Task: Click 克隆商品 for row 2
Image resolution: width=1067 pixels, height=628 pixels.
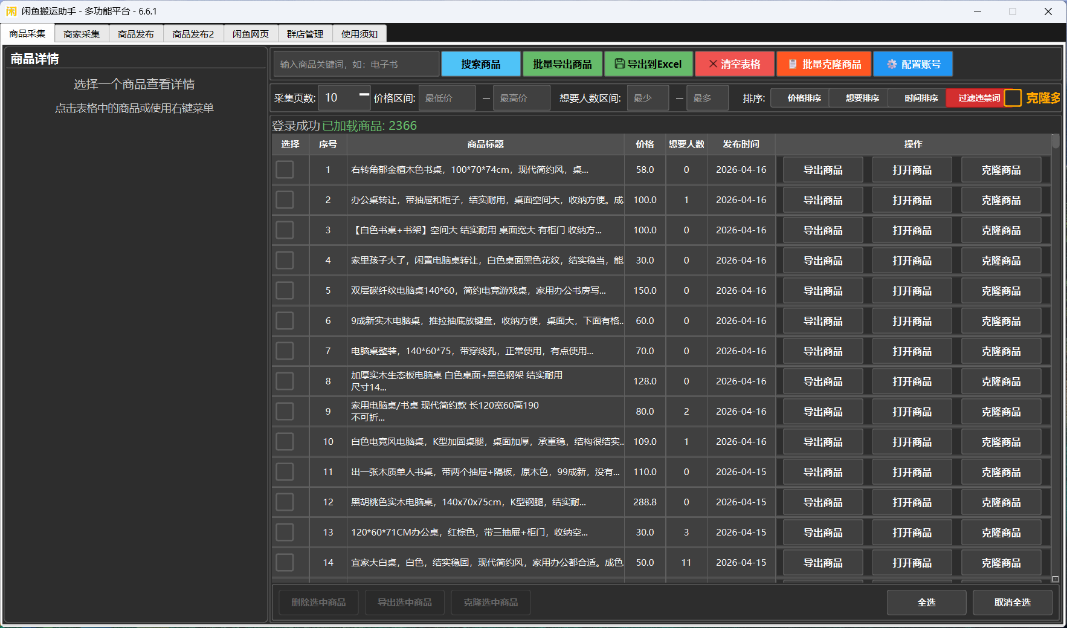Action: pyautogui.click(x=1001, y=200)
